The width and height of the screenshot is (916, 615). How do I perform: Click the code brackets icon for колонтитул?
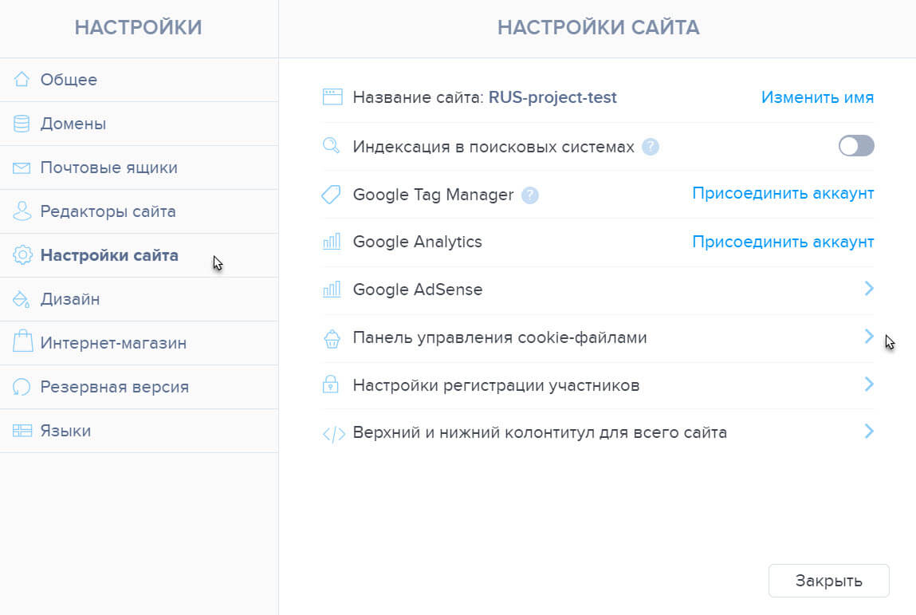point(333,435)
